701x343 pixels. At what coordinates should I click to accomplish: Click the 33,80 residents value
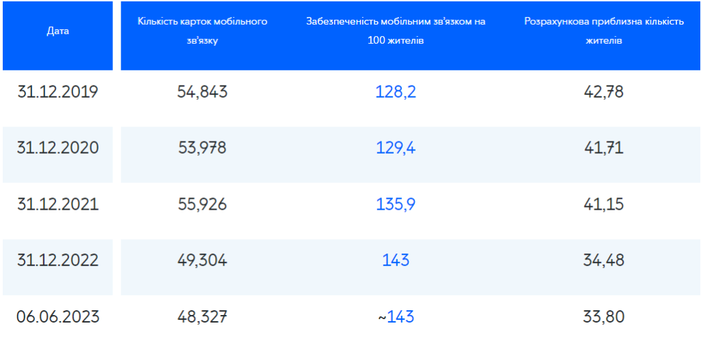[604, 317]
